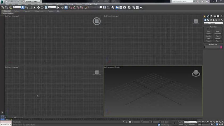
Task: Toggle Angle Snap on main toolbar
Action: [74, 7]
